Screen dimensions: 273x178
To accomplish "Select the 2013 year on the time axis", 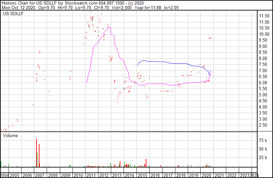I will pos(117,175).
